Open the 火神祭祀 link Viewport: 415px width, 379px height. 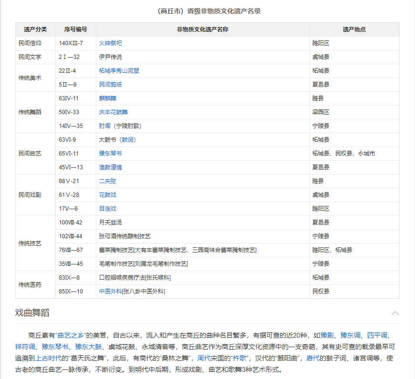tap(110, 43)
